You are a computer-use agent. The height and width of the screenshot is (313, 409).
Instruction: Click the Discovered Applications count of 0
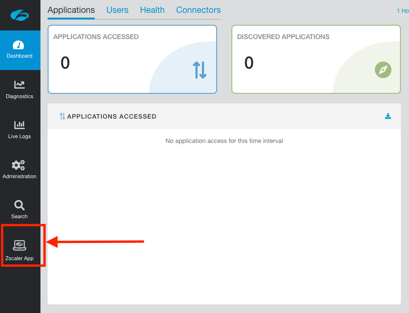point(249,63)
